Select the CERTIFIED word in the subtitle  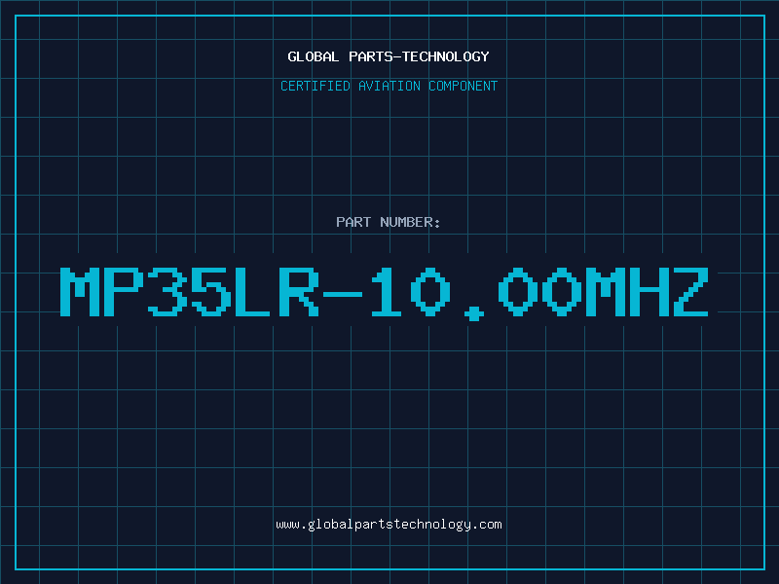click(315, 86)
